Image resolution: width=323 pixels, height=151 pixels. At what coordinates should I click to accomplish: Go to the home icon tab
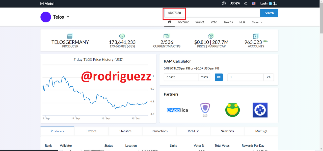(x=169, y=22)
